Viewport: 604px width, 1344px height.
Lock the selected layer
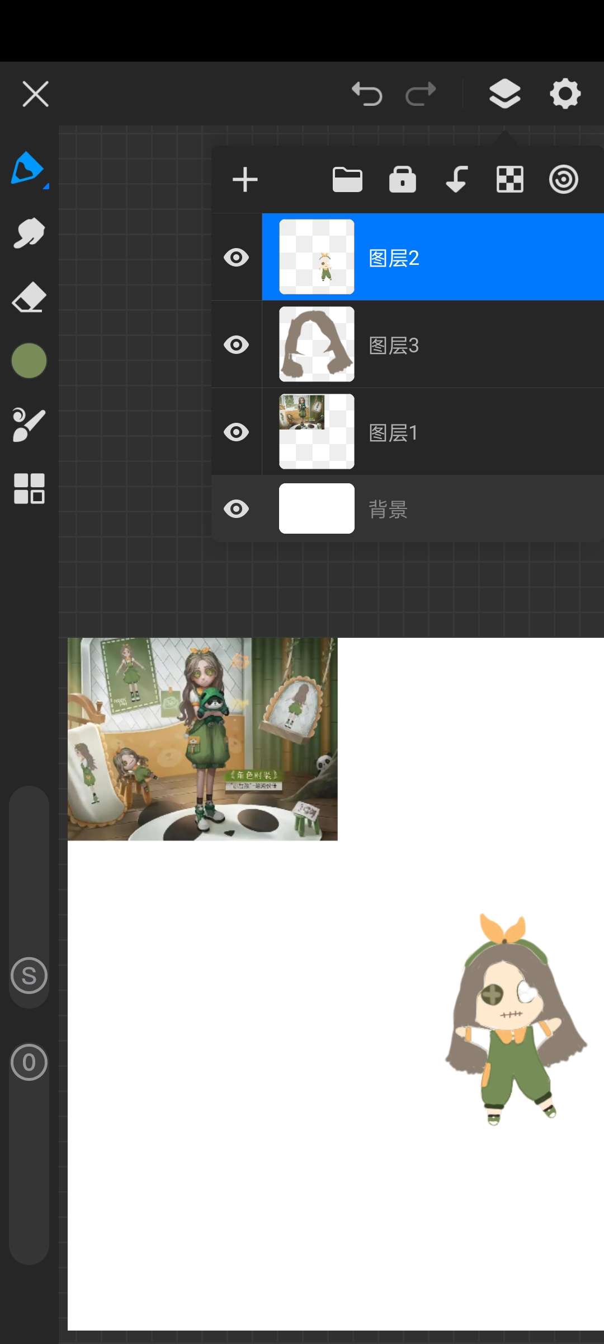(403, 179)
